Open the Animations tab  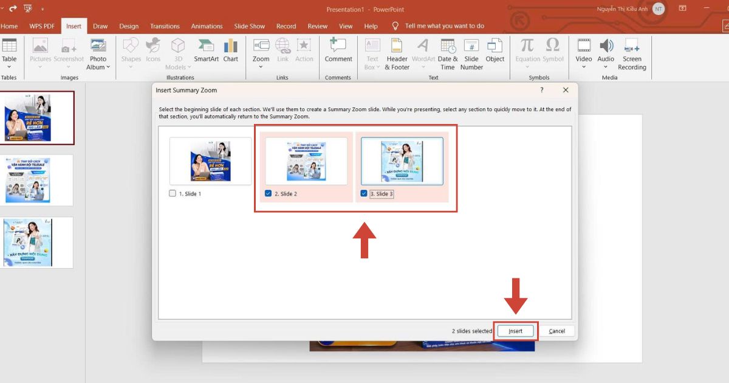point(207,26)
